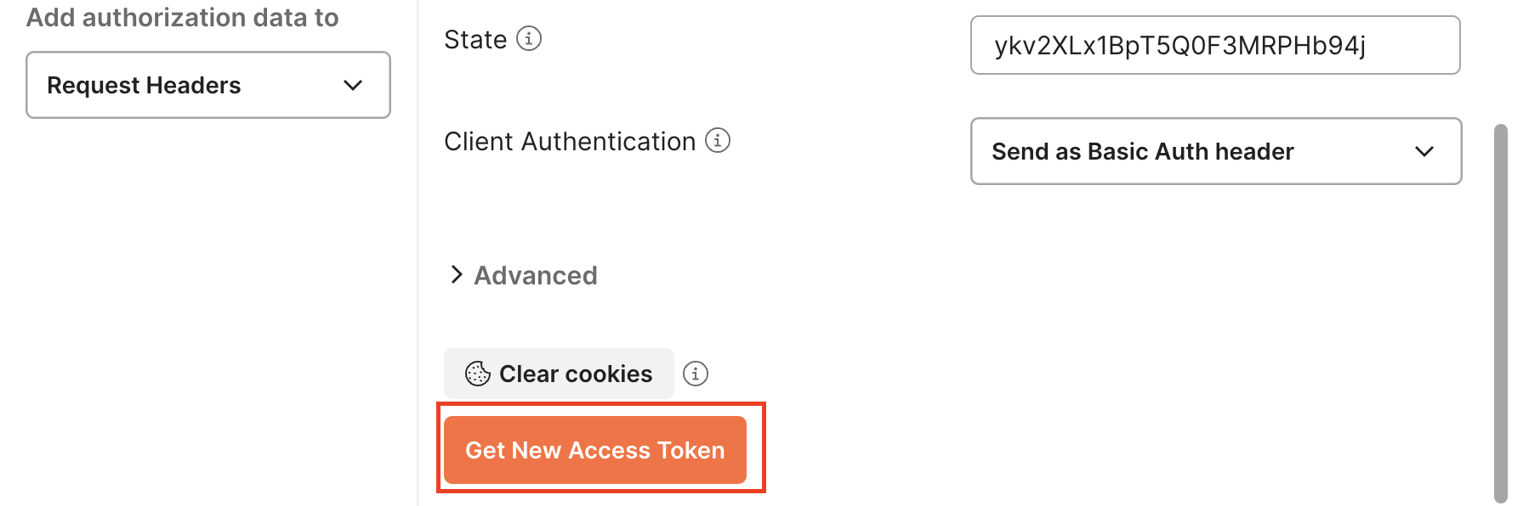Click the info icon beside Clear cookies

coord(696,374)
